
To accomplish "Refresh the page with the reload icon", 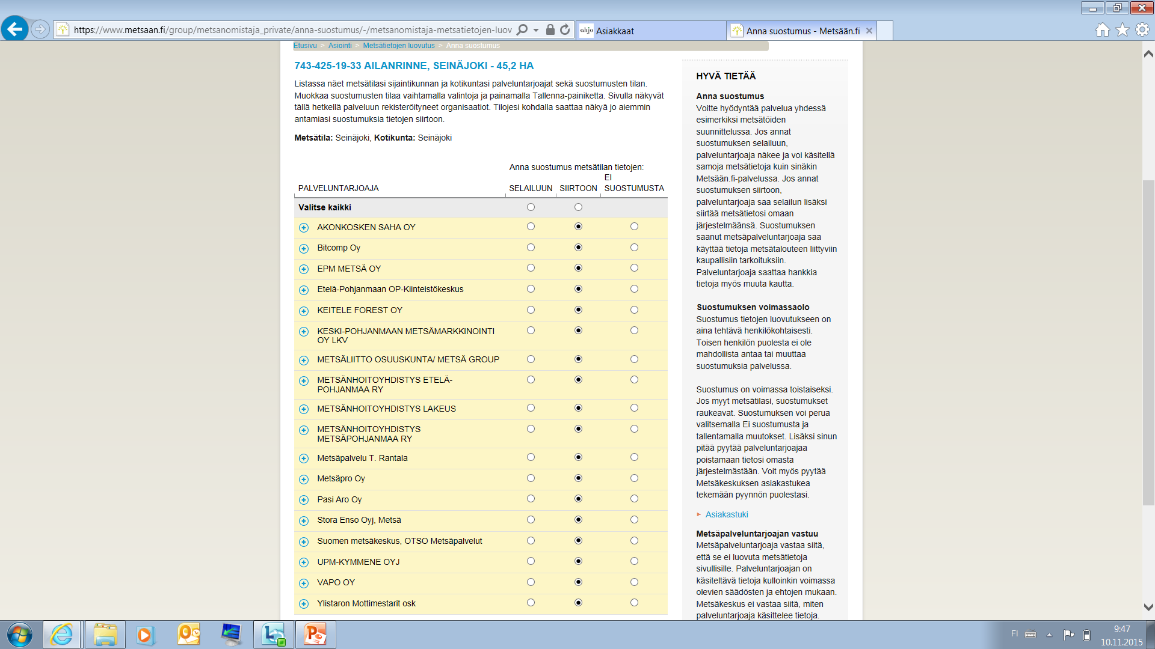I will tap(565, 29).
